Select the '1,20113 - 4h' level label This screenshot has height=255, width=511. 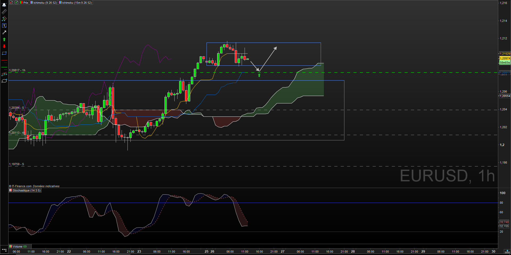(17, 133)
